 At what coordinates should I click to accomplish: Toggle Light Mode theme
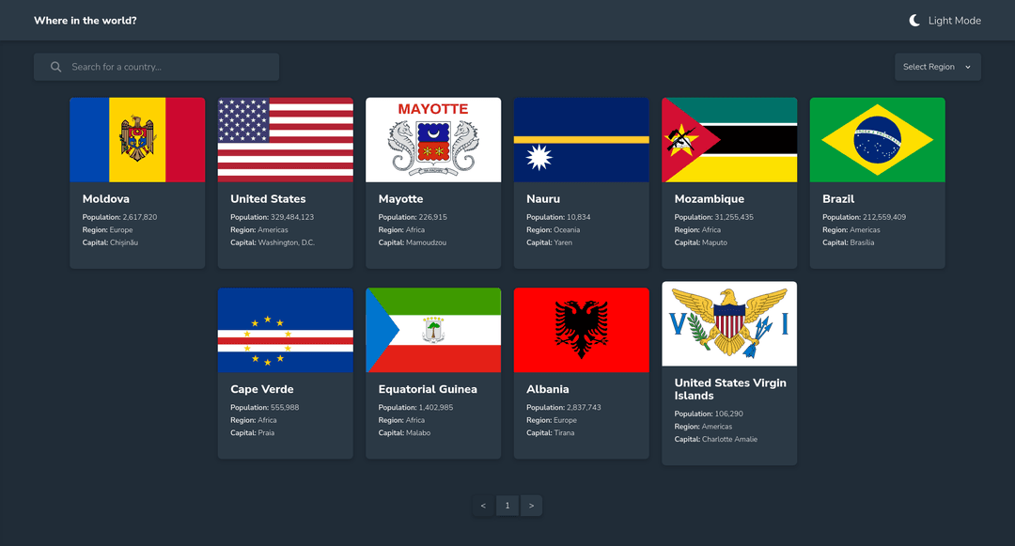click(x=945, y=21)
